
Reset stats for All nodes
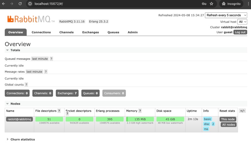click(228, 125)
